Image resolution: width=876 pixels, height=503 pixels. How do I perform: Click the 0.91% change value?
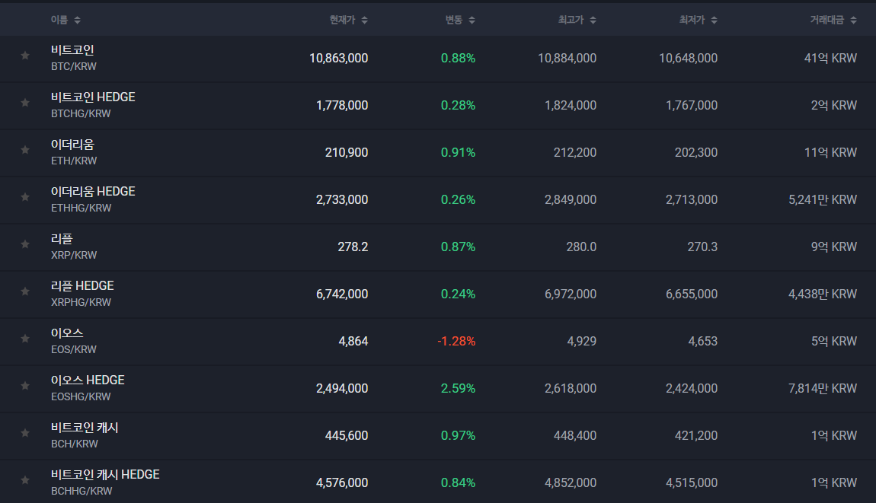(458, 152)
